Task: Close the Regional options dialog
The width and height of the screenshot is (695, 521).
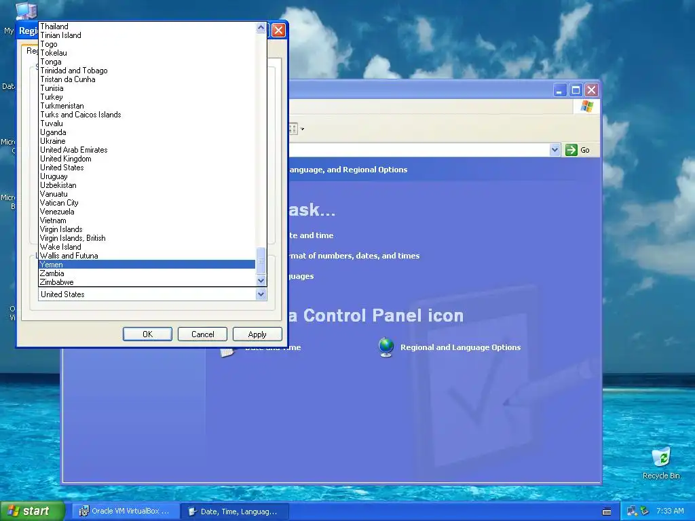Action: pos(278,30)
